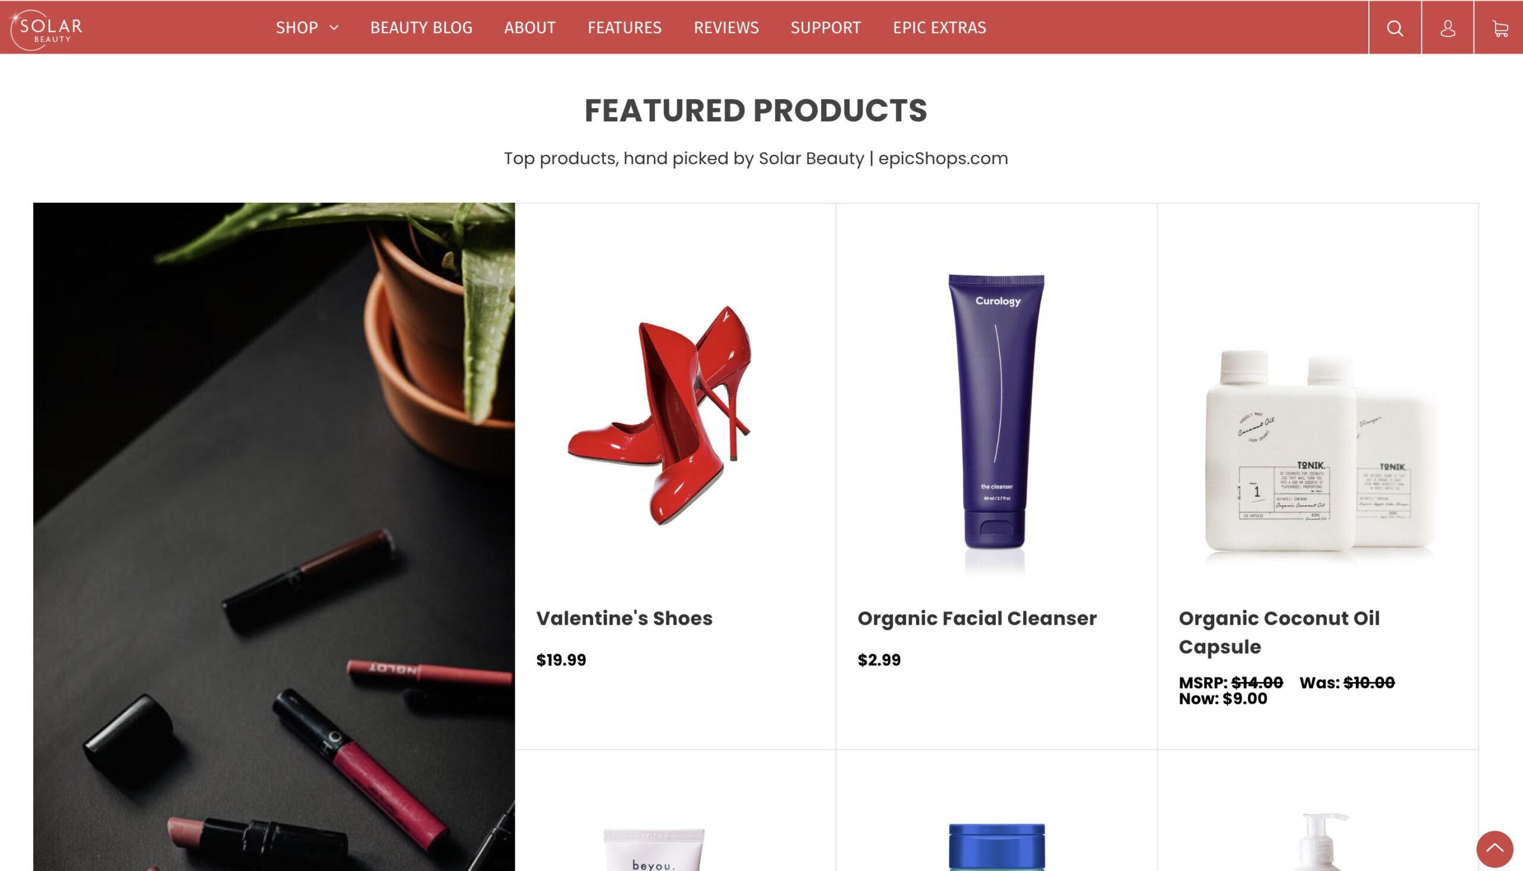Open the Organic Facial Cleanser title link
This screenshot has height=871, width=1523.
(x=977, y=618)
